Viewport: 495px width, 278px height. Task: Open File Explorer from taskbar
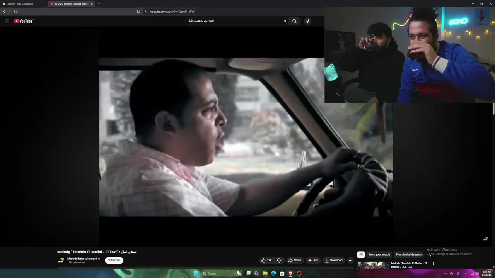pos(265,273)
